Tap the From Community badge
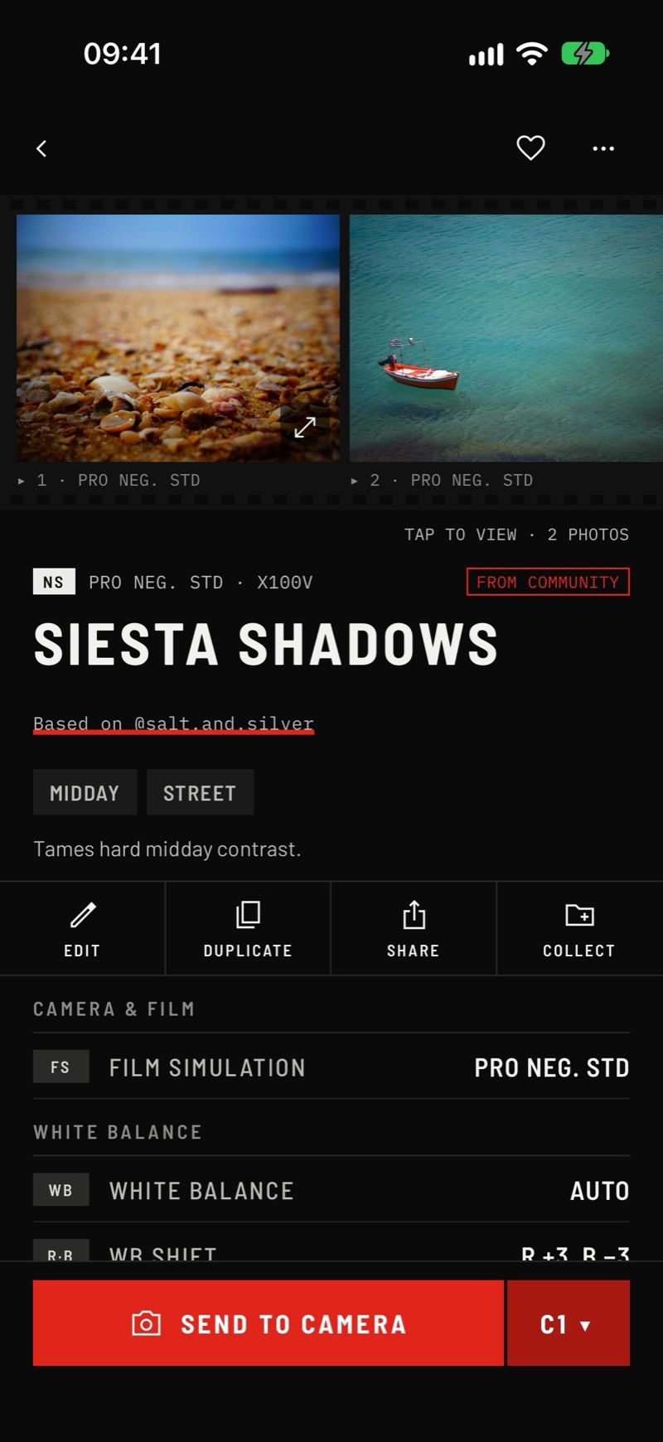This screenshot has width=663, height=1442. tap(548, 582)
